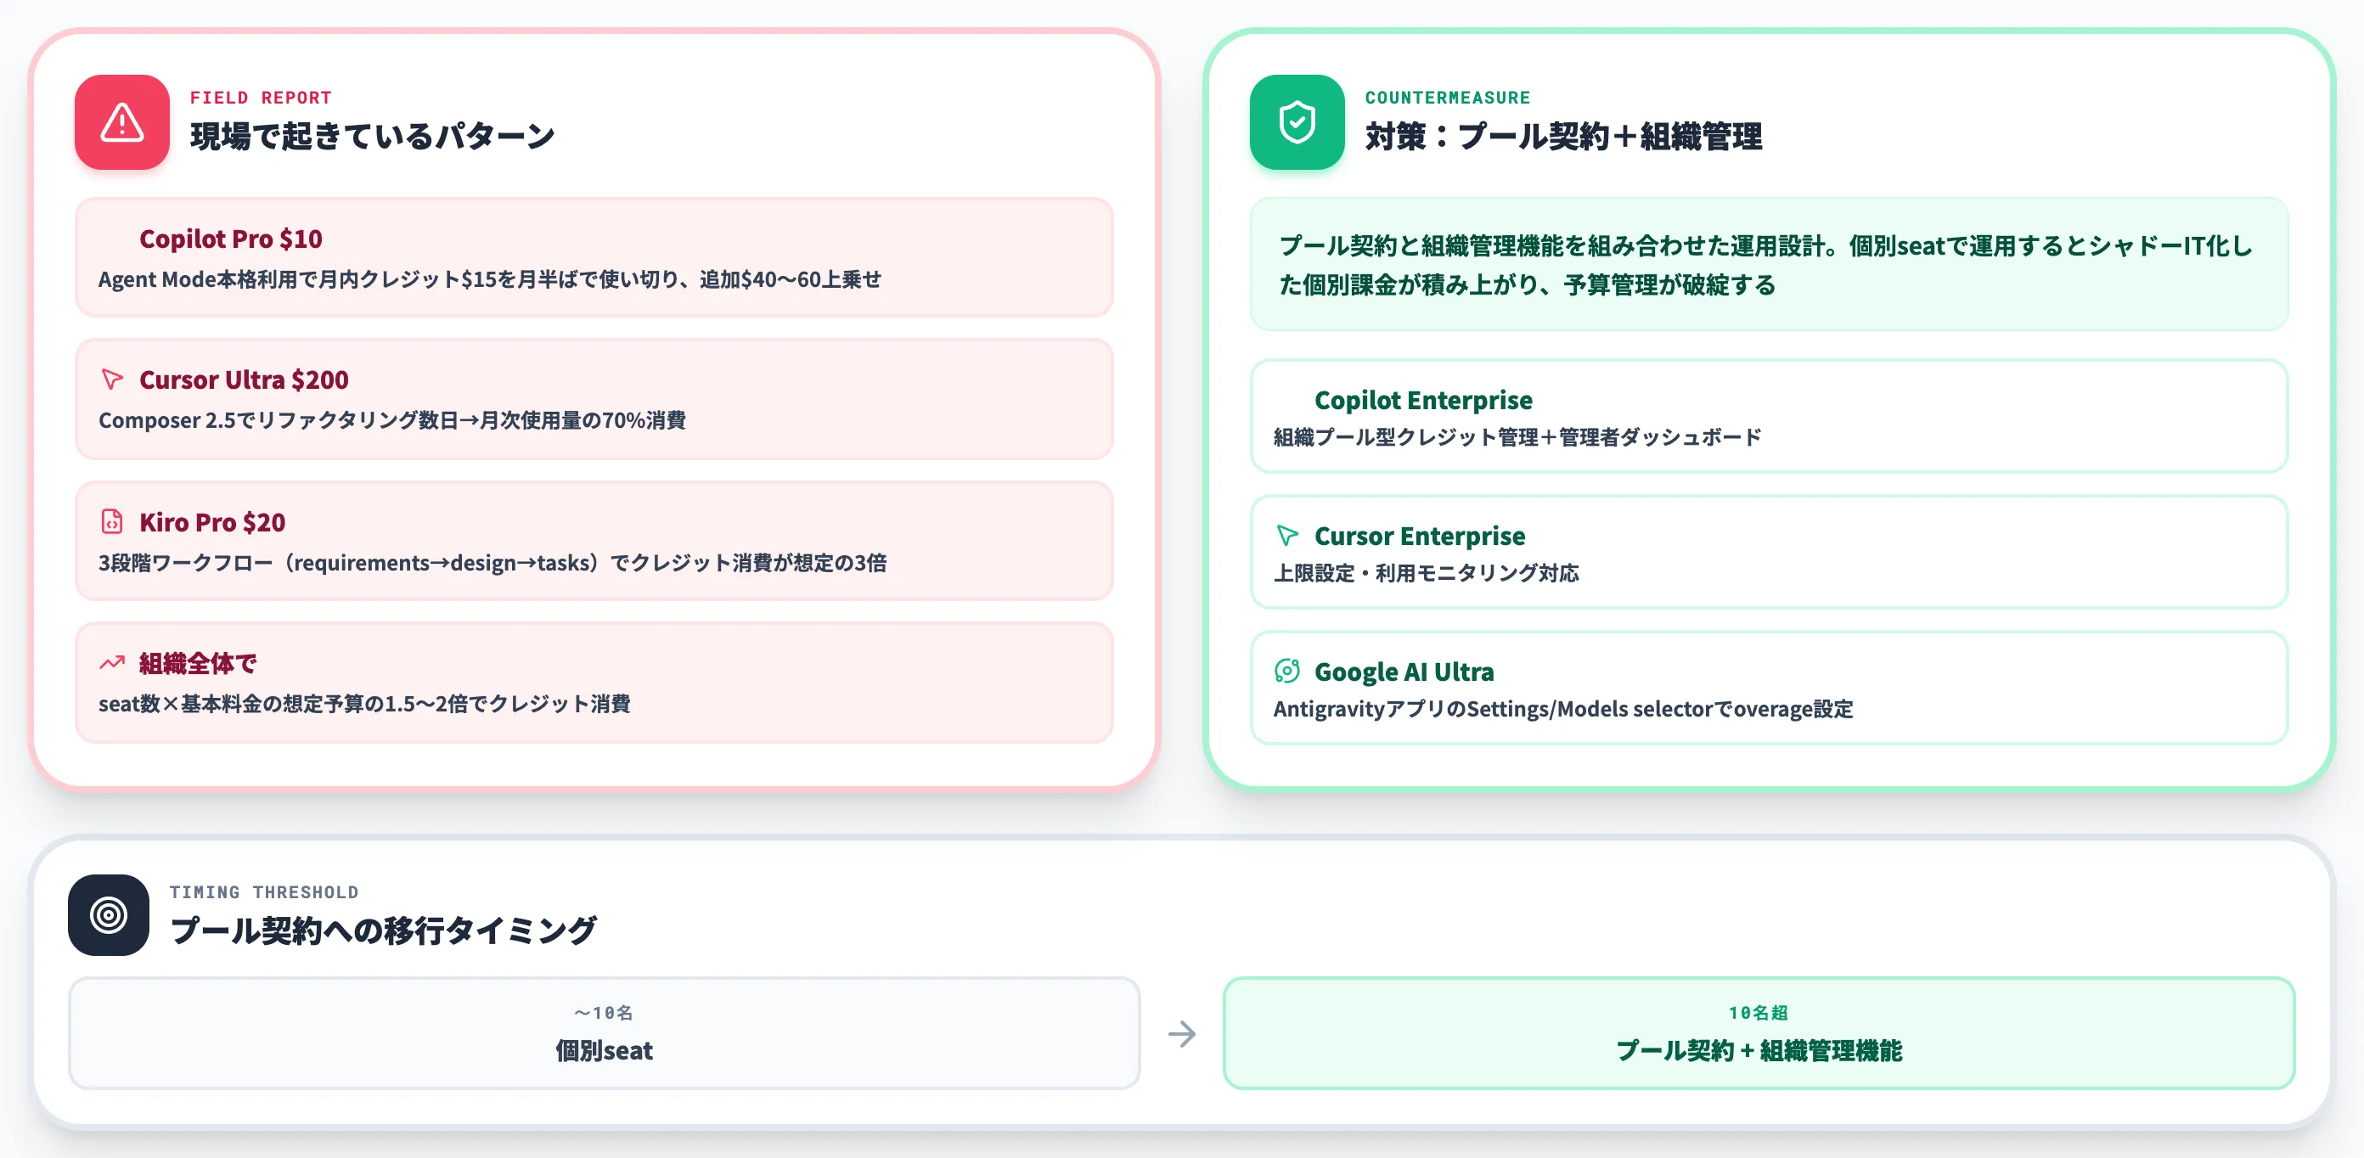Click the TIMING THRESHOLD label
The width and height of the screenshot is (2364, 1158).
pyautogui.click(x=263, y=892)
